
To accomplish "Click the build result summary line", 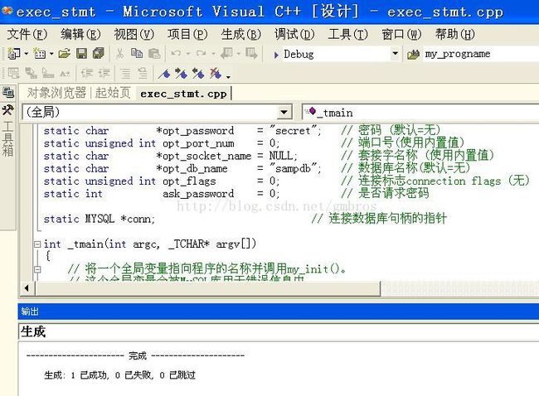I will click(x=119, y=374).
